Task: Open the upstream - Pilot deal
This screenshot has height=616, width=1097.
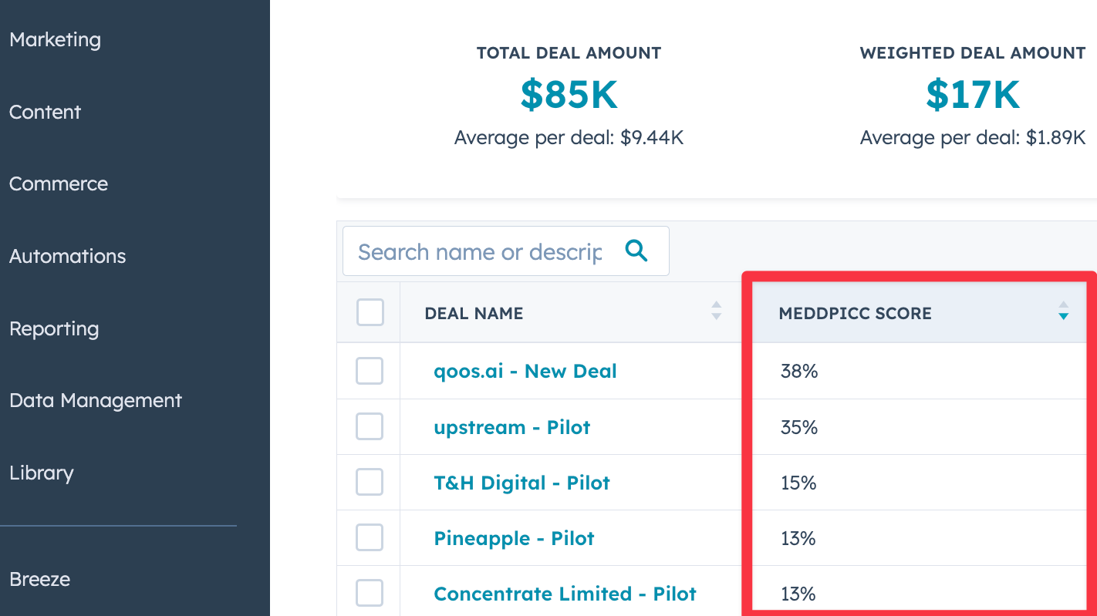Action: [x=512, y=427]
